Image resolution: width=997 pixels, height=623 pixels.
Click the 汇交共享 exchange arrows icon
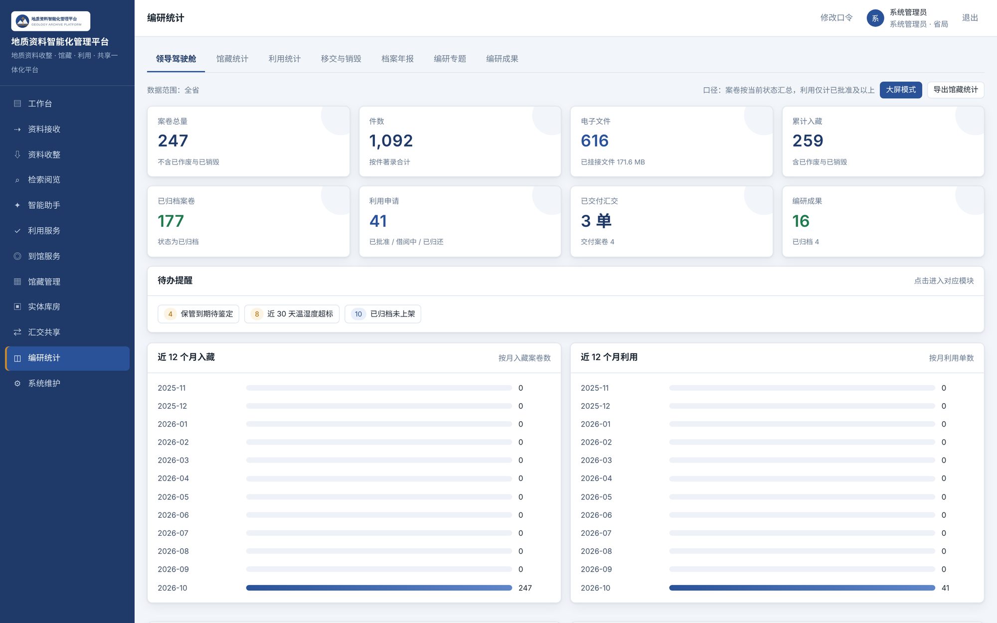click(17, 332)
